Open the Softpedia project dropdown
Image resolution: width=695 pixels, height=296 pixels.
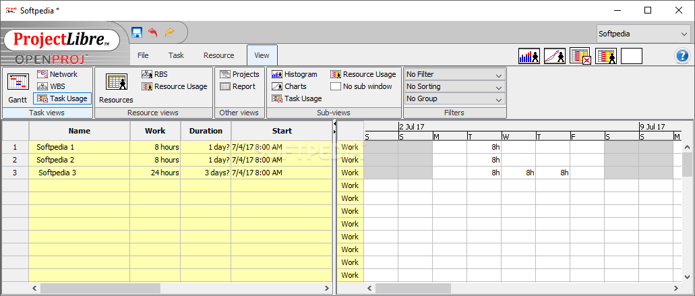point(642,34)
